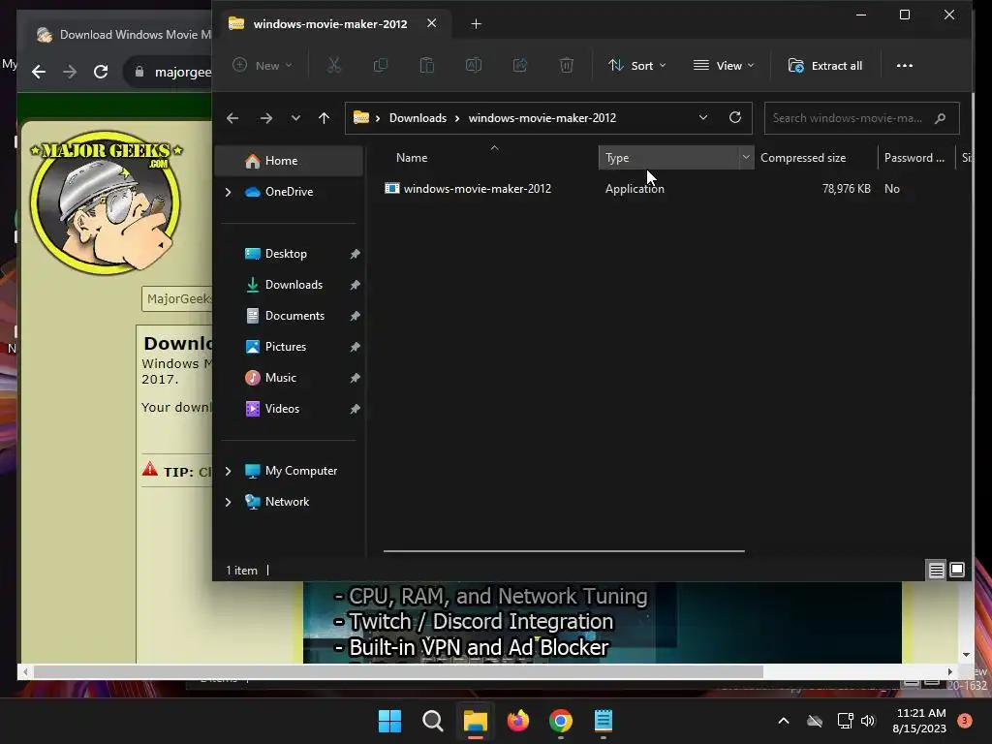
Task: Open Firefox from the taskbar
Action: click(518, 721)
